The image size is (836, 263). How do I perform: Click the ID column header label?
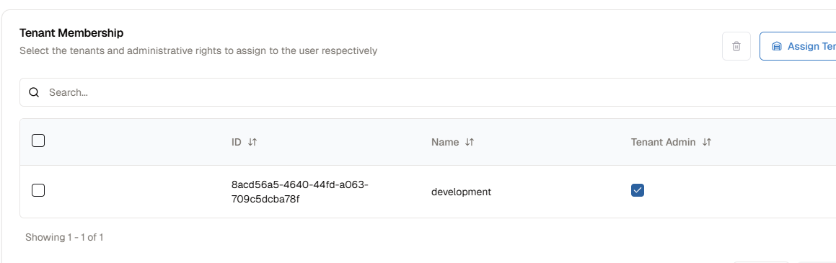pyautogui.click(x=236, y=142)
